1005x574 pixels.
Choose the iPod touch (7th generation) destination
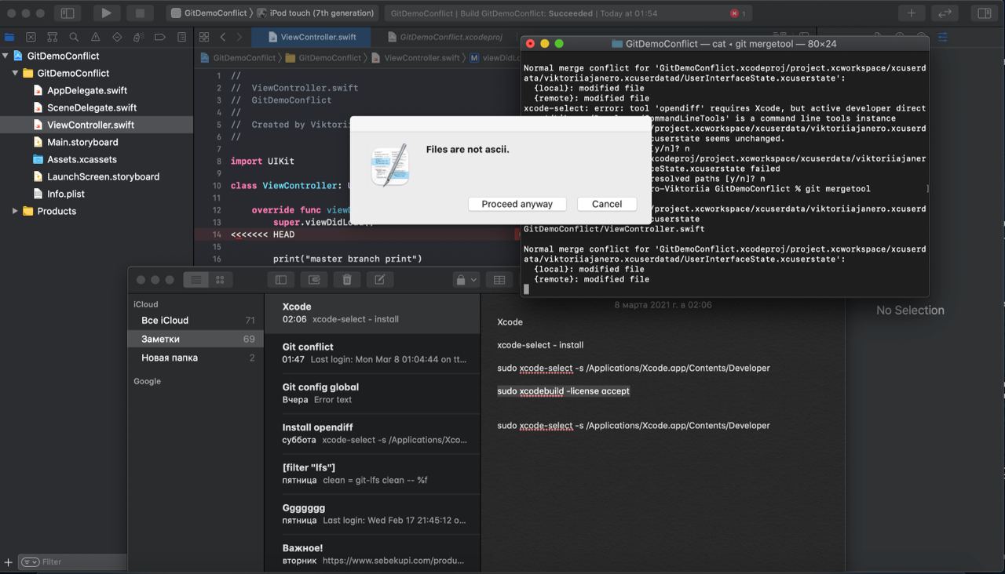pos(316,13)
